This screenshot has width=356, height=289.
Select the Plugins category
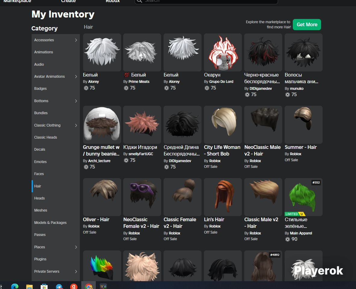pos(40,259)
